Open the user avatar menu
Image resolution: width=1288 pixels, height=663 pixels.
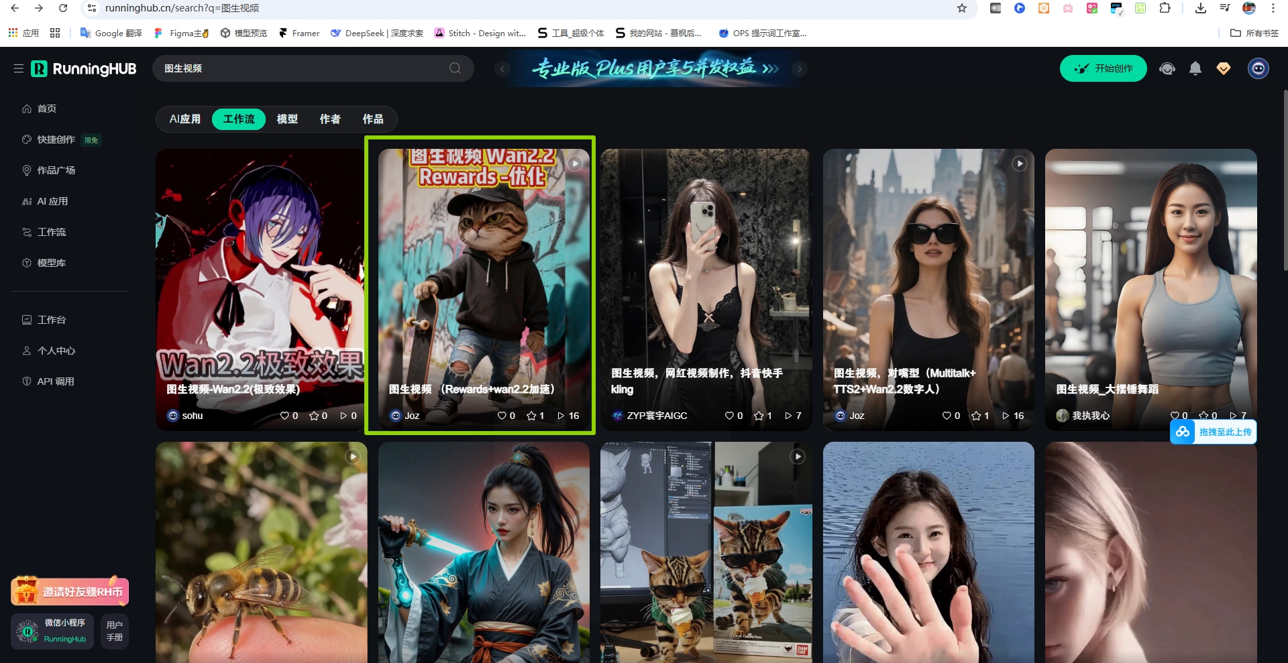(x=1258, y=68)
